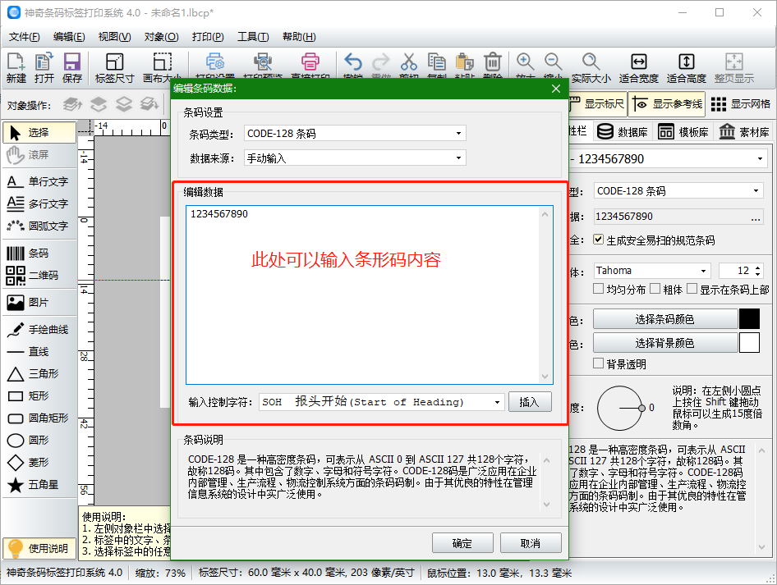777x585 pixels.
Task: Open Tahoma font dropdown
Action: click(652, 271)
